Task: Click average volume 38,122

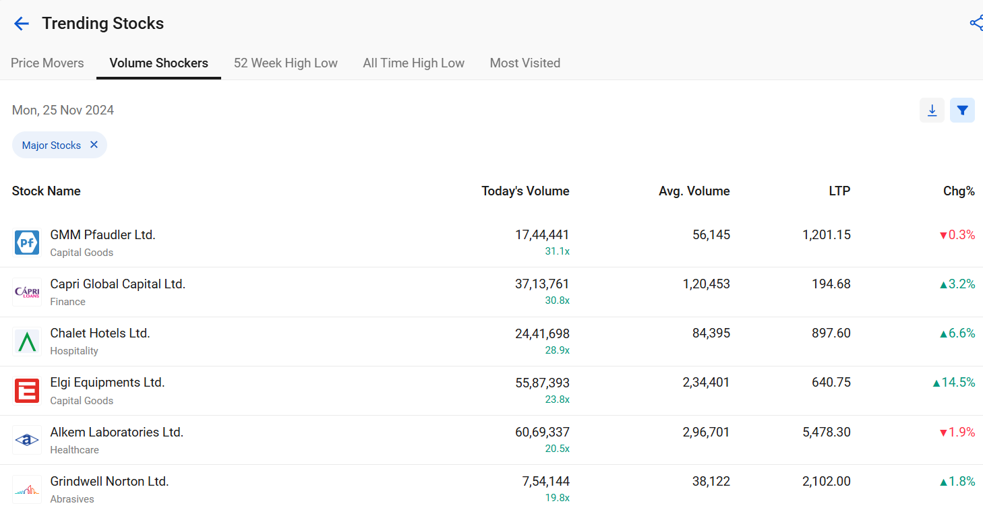Action: pyautogui.click(x=711, y=481)
